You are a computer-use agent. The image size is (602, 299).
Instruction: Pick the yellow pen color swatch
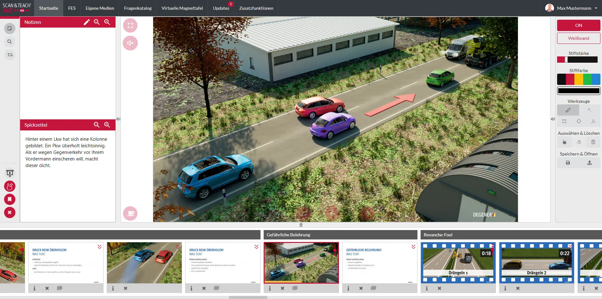(x=578, y=79)
